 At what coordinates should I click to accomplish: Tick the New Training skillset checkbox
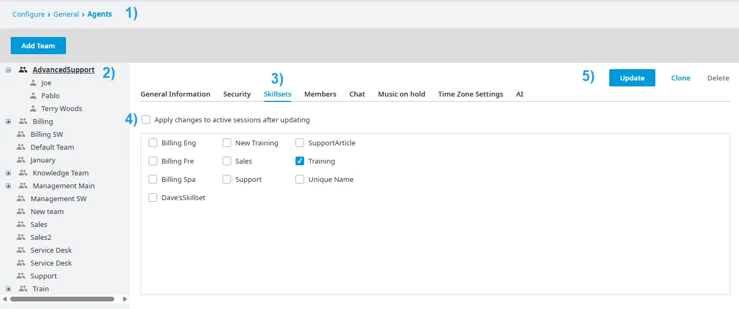[227, 143]
